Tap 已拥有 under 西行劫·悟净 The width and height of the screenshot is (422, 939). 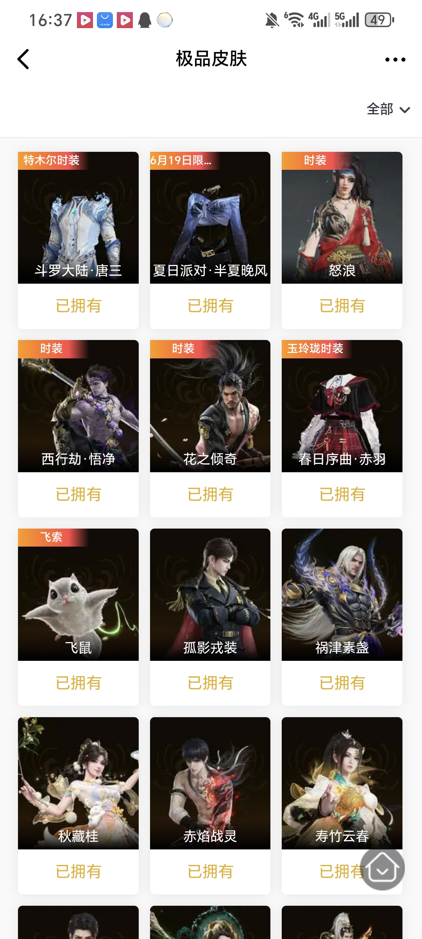[x=78, y=495]
